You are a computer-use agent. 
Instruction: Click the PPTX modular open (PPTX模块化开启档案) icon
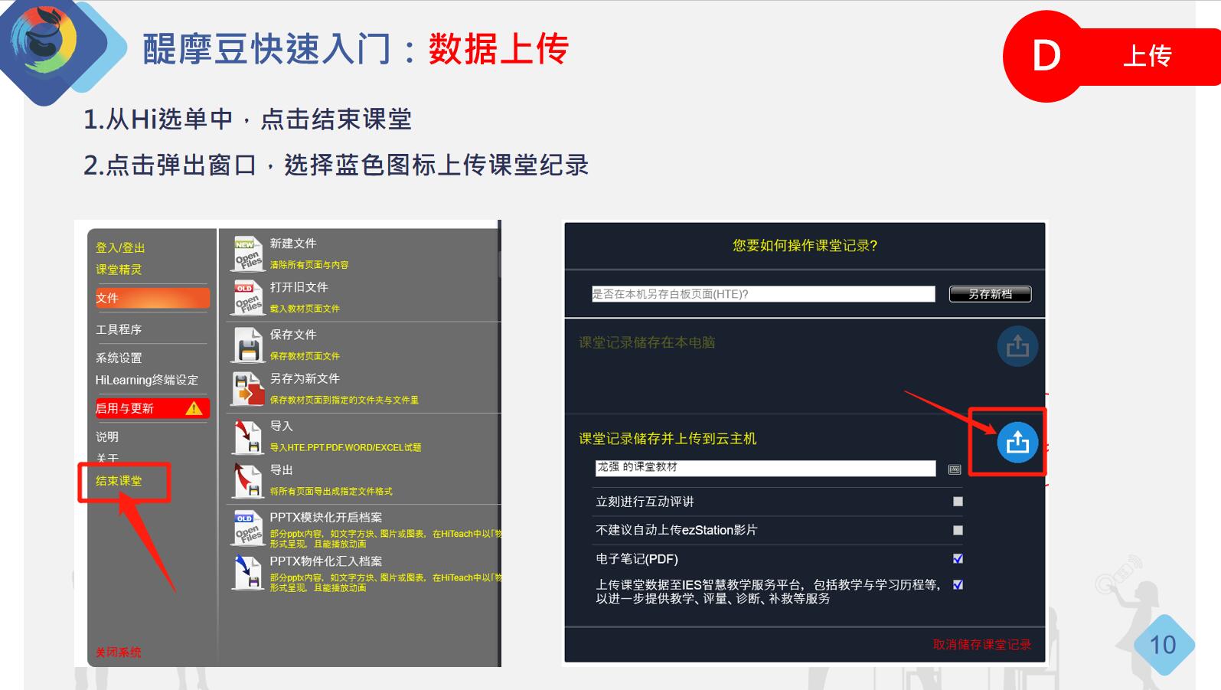click(247, 528)
